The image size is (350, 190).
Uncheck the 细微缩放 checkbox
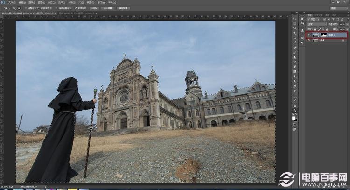(76, 8)
